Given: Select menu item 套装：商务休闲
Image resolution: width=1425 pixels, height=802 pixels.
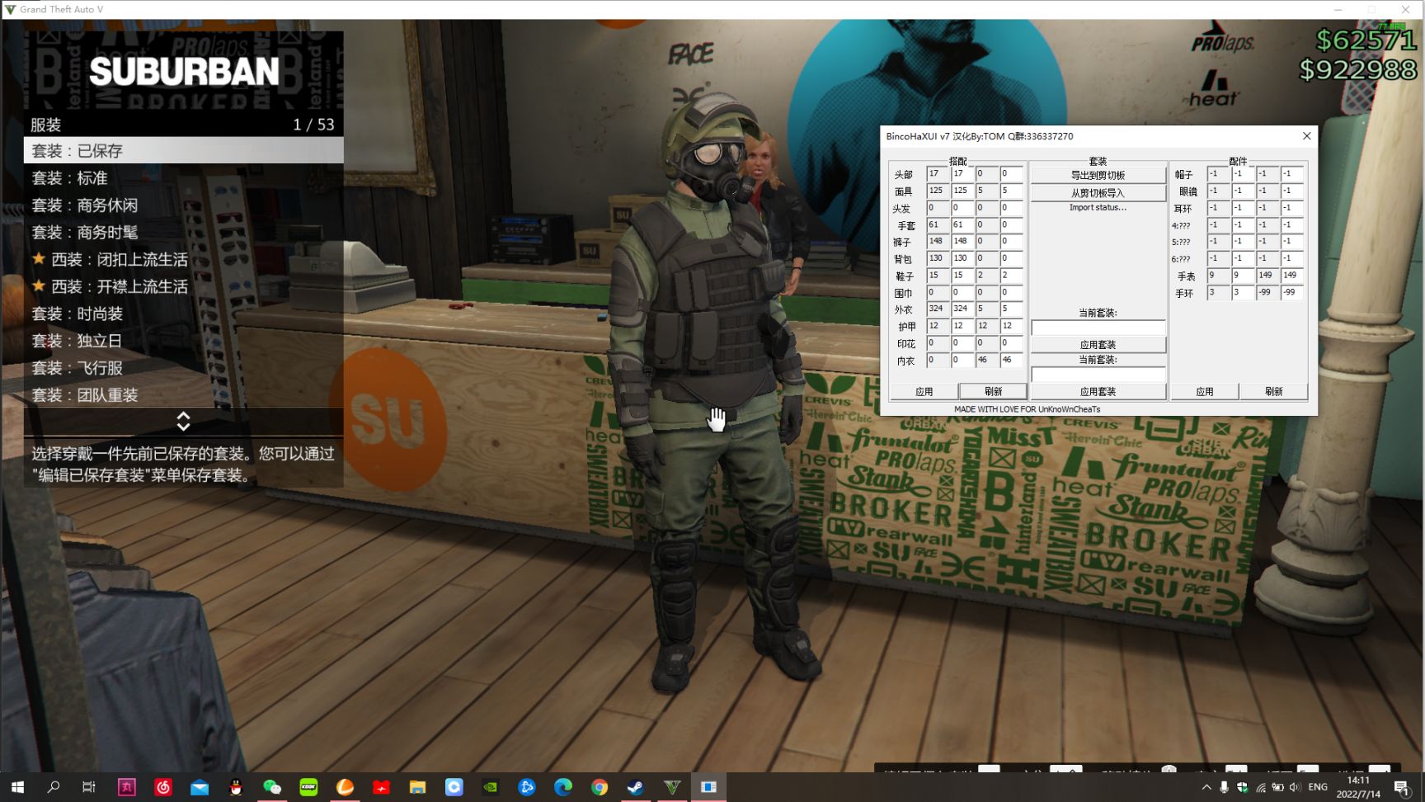Looking at the screenshot, I should pos(183,205).
